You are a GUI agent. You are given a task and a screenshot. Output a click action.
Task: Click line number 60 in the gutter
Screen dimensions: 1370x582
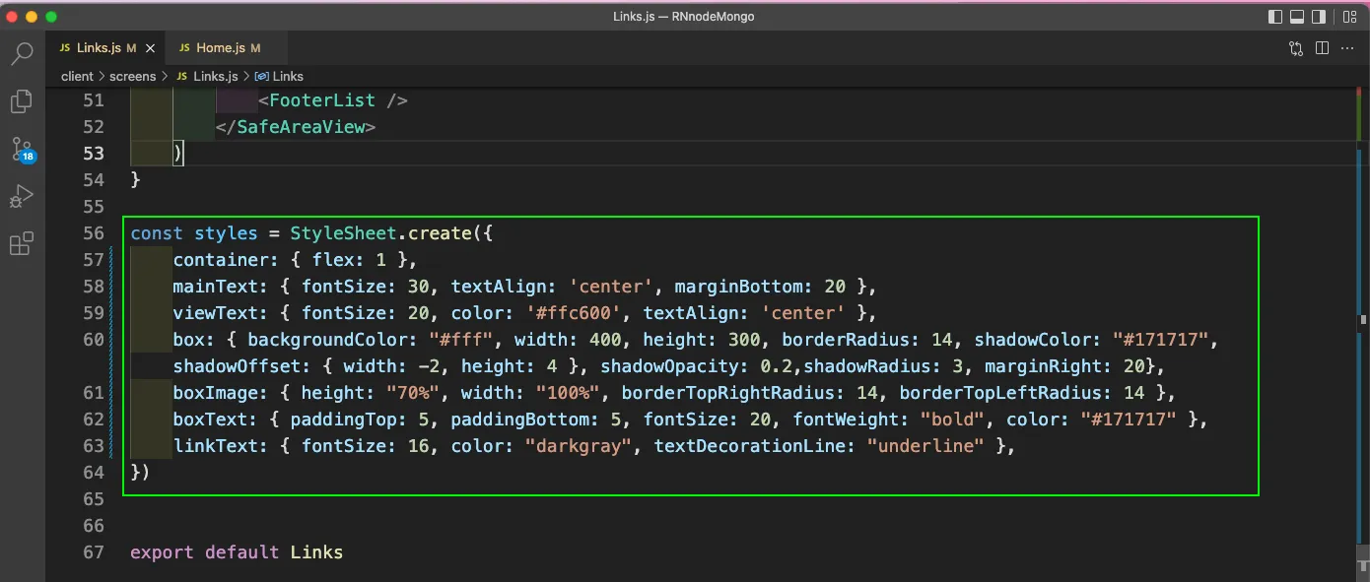[93, 340]
